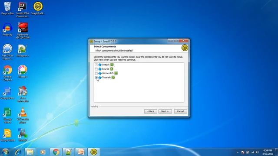Proceed with the Next button

[165, 111]
